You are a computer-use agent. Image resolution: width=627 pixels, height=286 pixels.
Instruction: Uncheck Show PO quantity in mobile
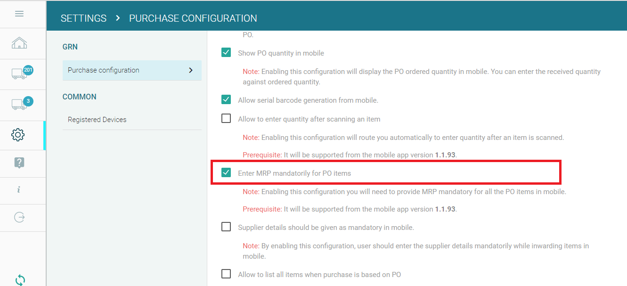tap(226, 53)
